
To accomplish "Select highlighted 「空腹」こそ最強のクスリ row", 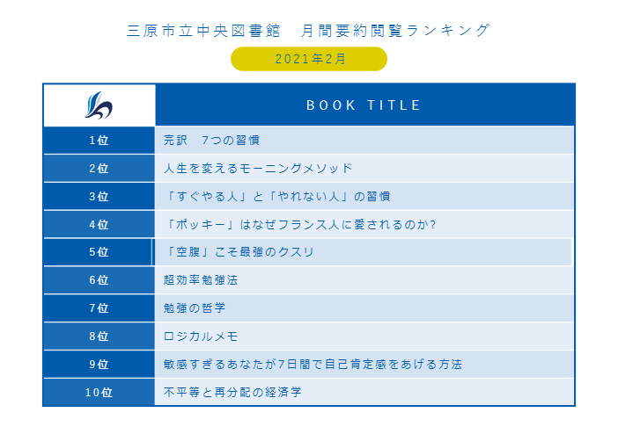I will [x=363, y=252].
